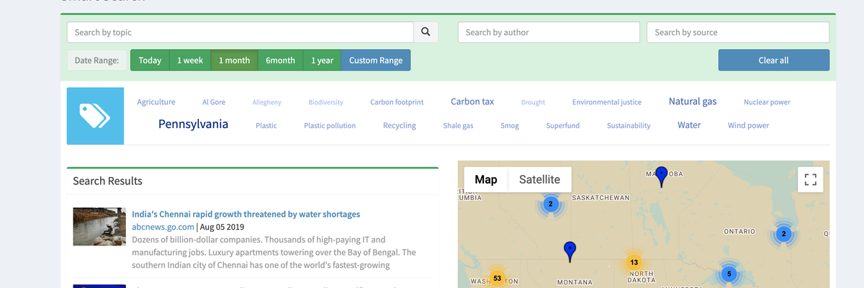Screen dimensions: 864x288
Task: Open cluster marker 2 near Saskatchewan
Action: pyautogui.click(x=550, y=204)
